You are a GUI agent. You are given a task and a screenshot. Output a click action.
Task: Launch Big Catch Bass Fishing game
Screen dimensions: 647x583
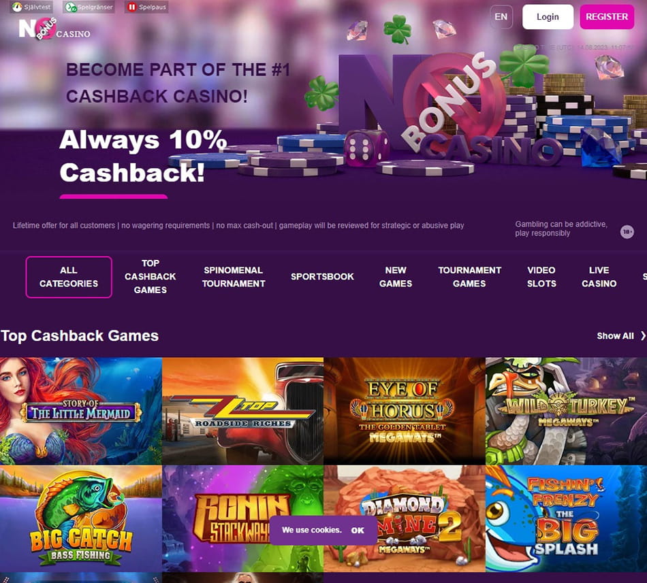click(81, 519)
